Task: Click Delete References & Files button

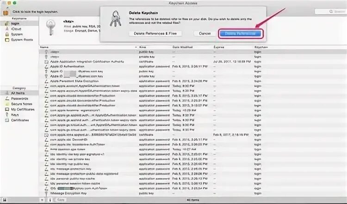Action: (x=155, y=33)
